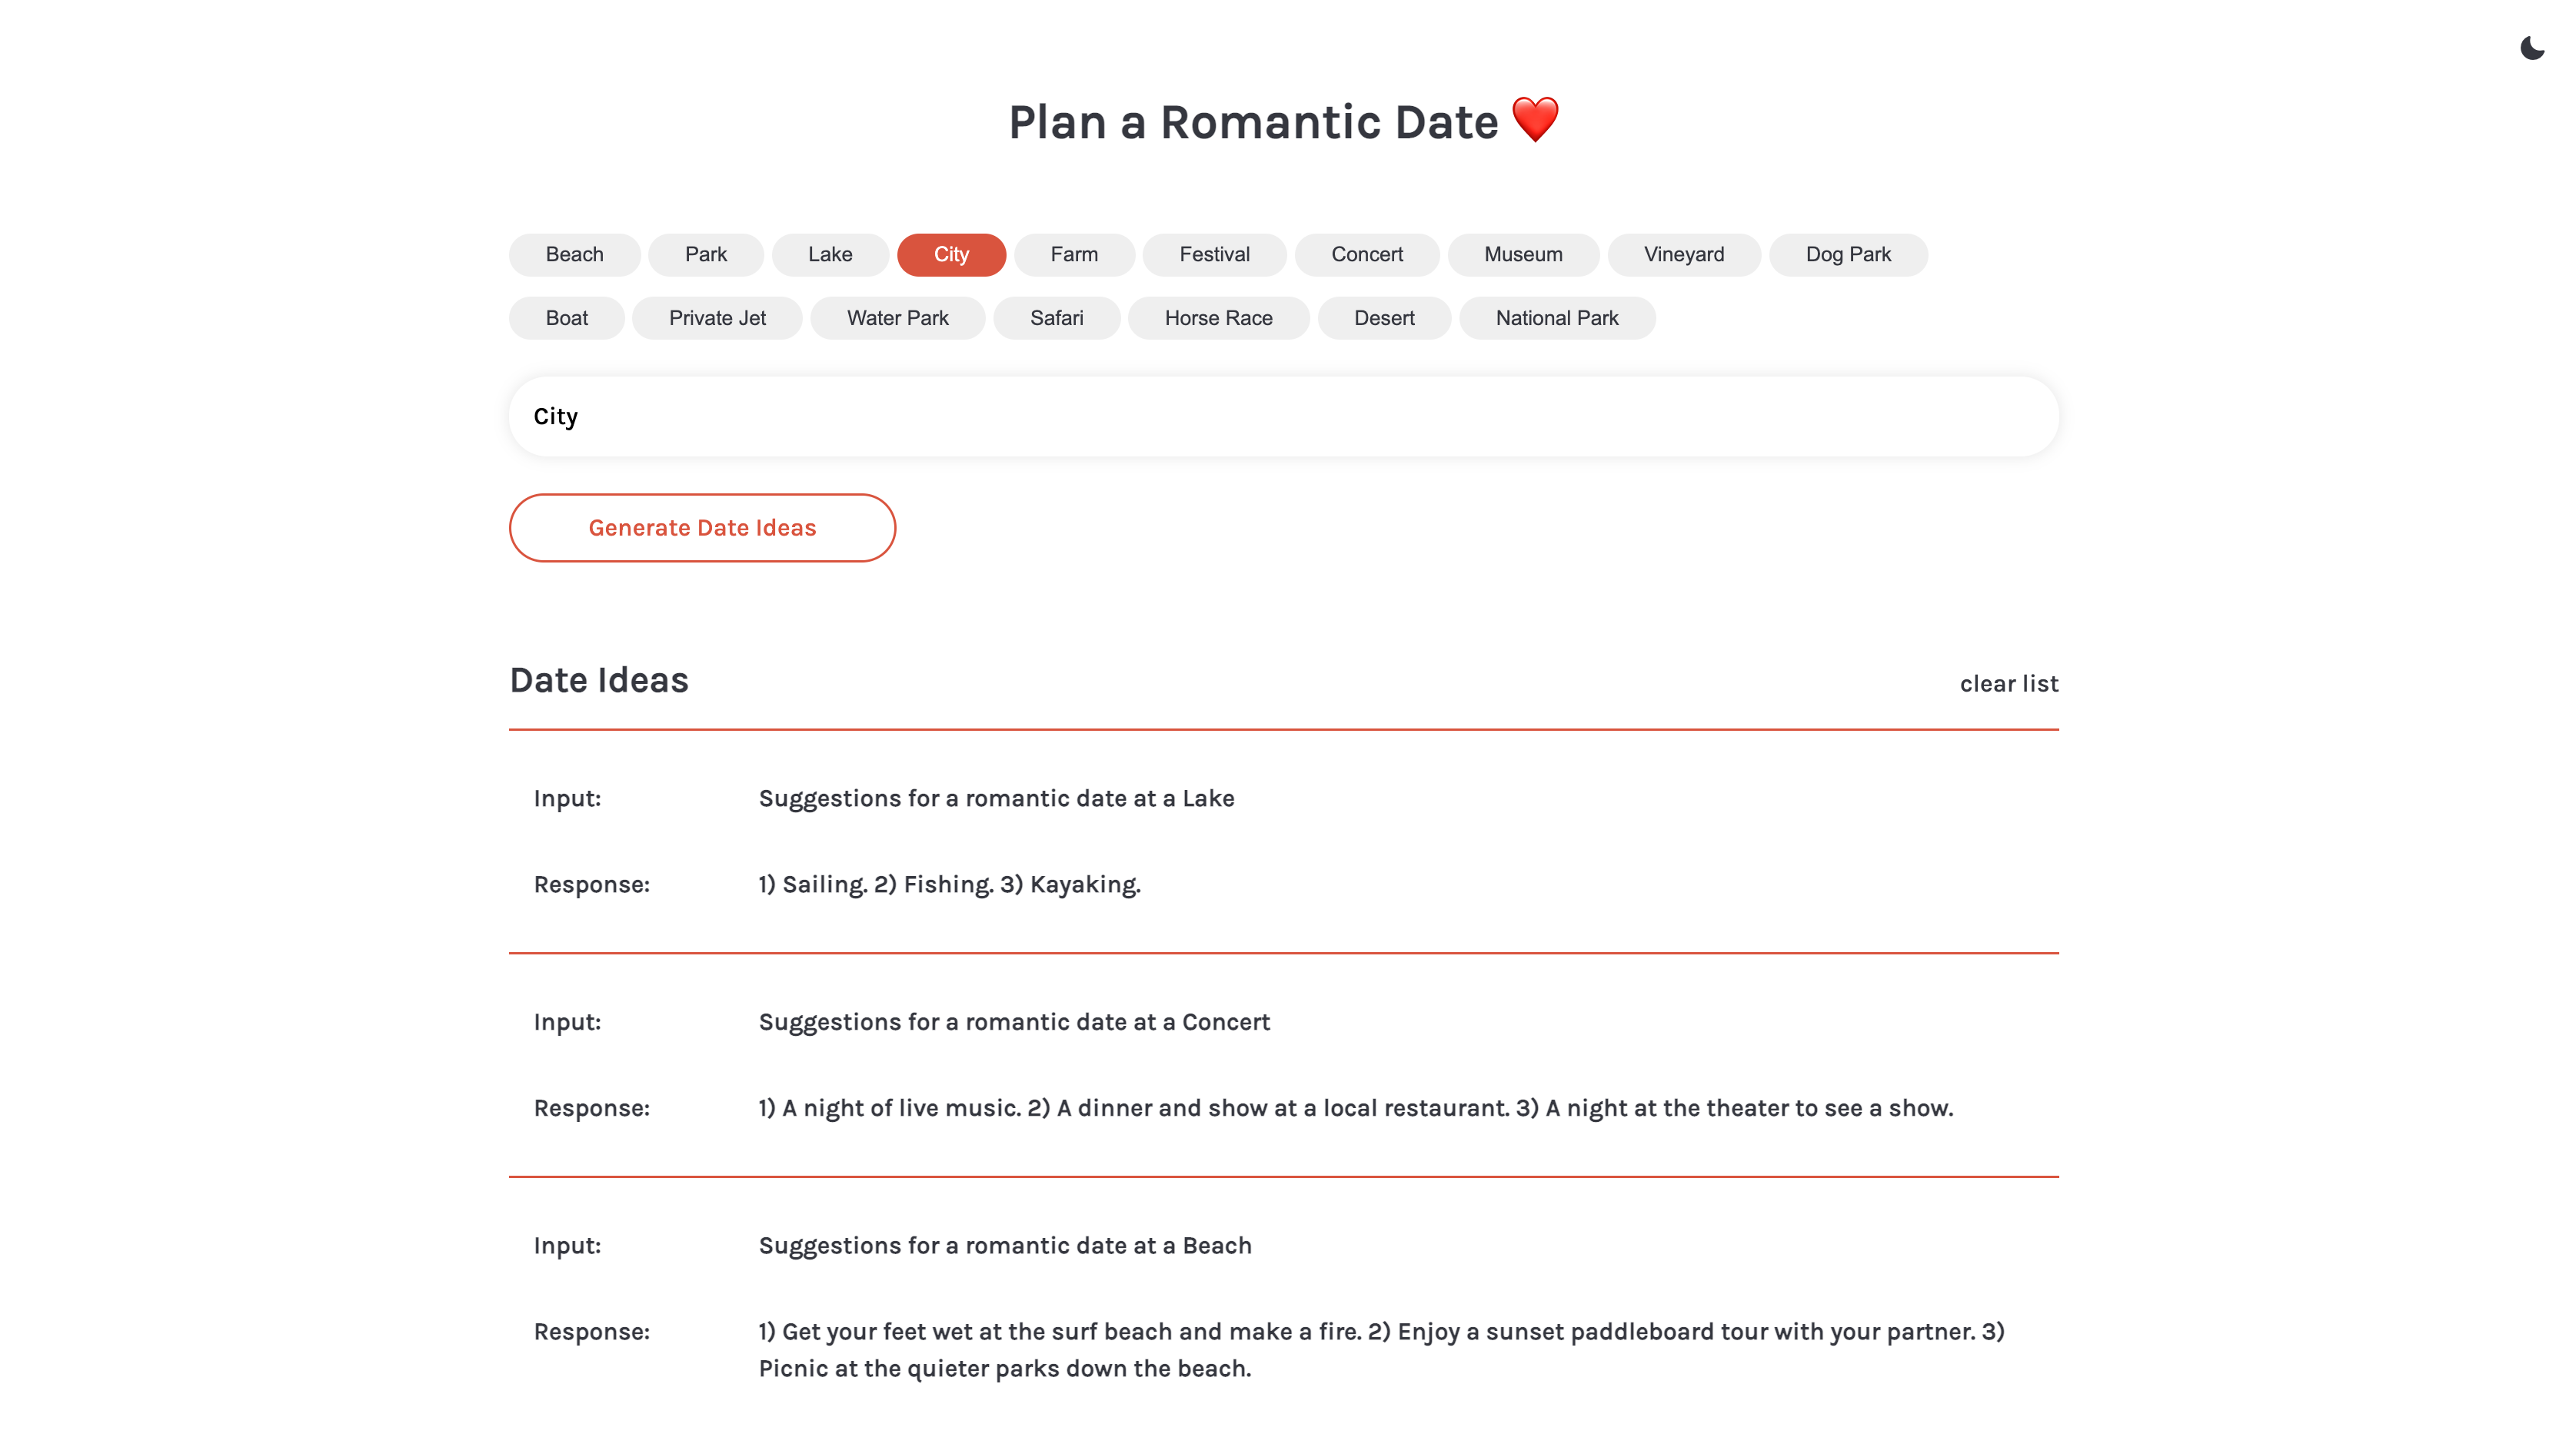Select the Private Jet chip
This screenshot has width=2576, height=1437.
(x=716, y=318)
